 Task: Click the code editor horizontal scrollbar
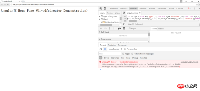point(133,21)
